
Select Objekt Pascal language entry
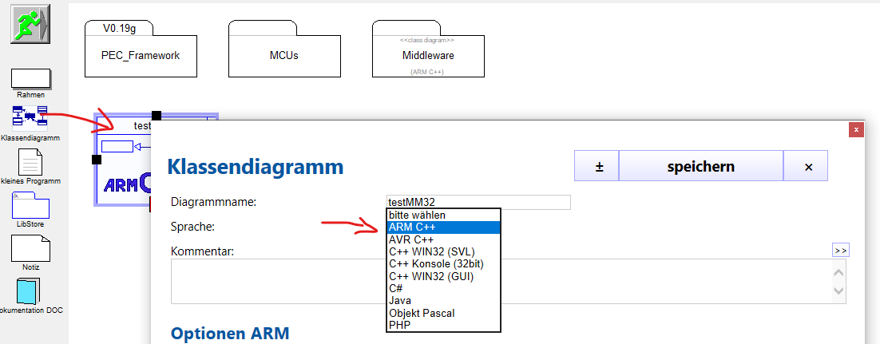(x=443, y=313)
